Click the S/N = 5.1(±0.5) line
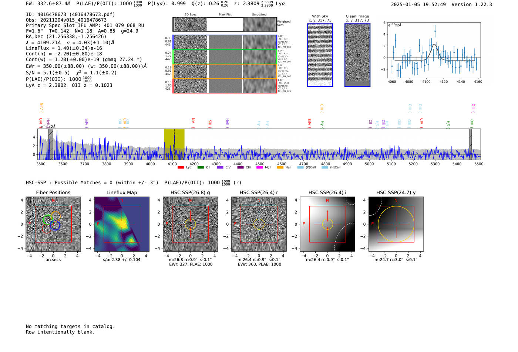This screenshot has height=352, width=518. point(71,72)
